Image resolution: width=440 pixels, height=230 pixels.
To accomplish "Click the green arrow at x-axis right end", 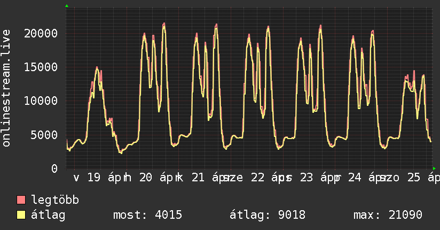I will click(x=434, y=168).
